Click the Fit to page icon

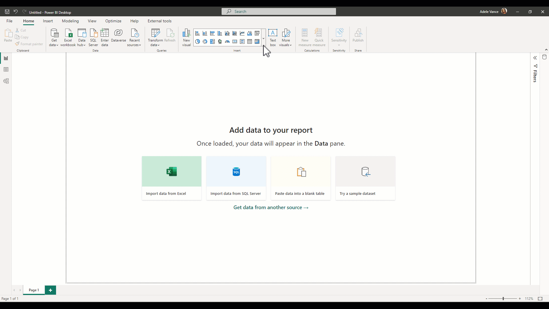pos(540,299)
